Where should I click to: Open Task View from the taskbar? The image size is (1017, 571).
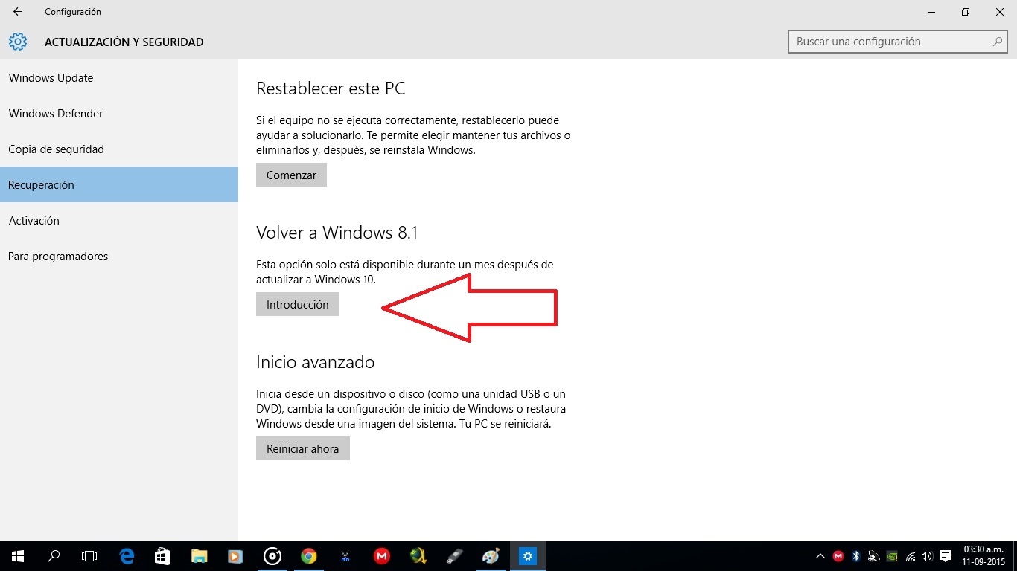coord(89,556)
